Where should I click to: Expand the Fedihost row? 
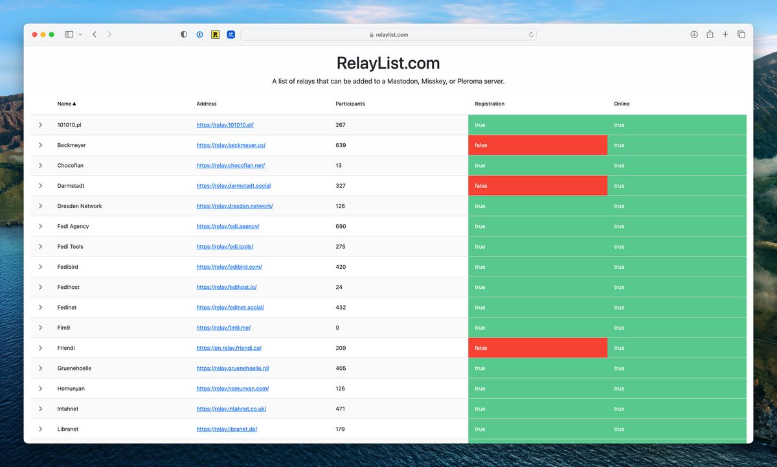click(x=40, y=287)
